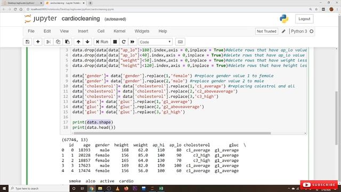Click the cardio column header in output
The image size is (341, 192).
(126, 181)
